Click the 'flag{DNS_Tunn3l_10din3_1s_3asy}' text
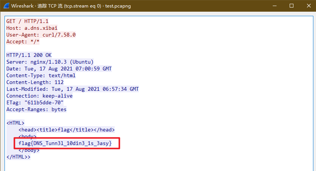The image size is (316, 171). pyautogui.click(x=65, y=144)
